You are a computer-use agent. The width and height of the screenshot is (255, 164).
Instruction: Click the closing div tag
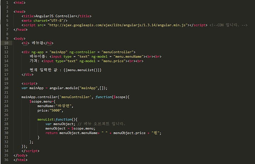(28, 74)
